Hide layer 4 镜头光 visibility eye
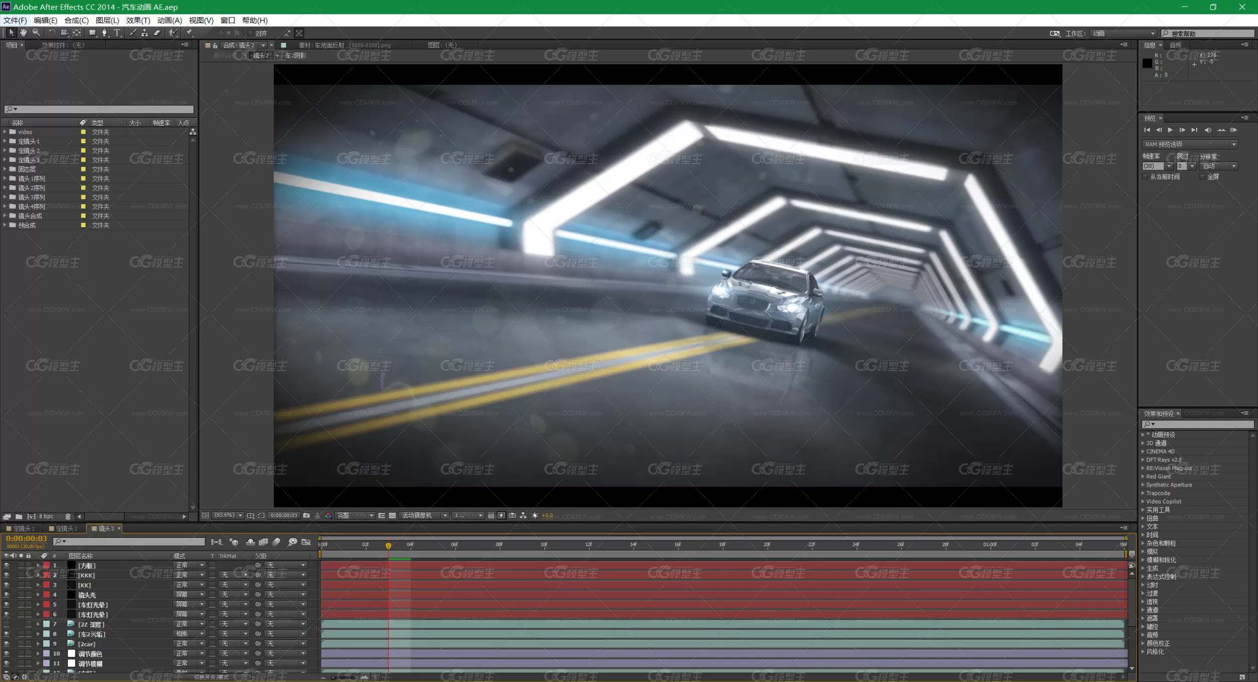Viewport: 1258px width, 682px height. [7, 595]
